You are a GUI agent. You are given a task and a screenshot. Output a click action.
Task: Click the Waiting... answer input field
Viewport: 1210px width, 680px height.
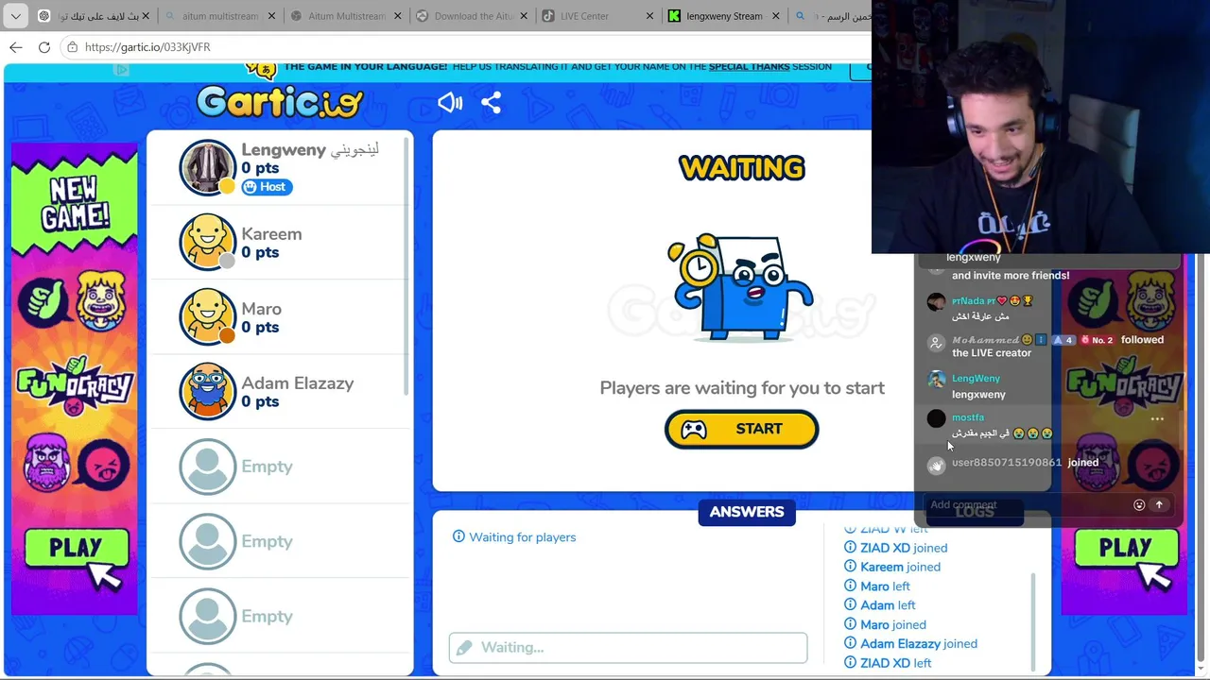pyautogui.click(x=628, y=648)
